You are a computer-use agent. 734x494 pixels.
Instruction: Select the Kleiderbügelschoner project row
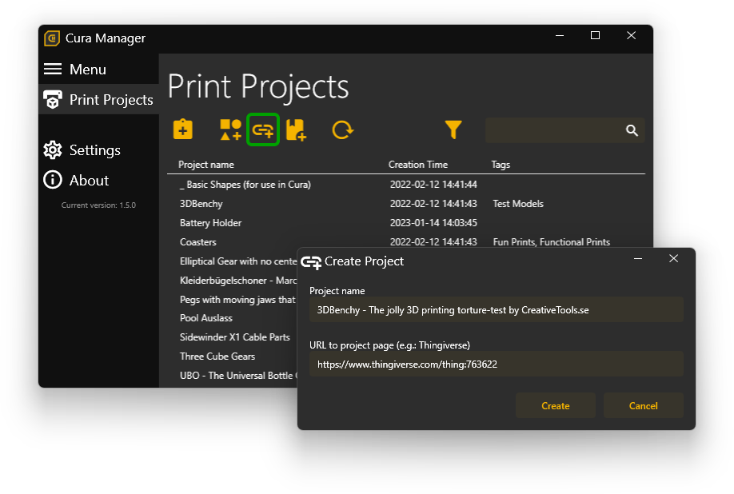[237, 281]
